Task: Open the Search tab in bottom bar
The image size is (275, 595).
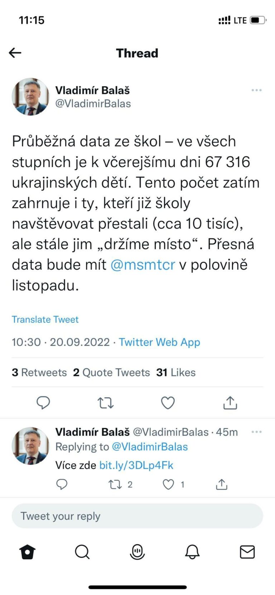Action: [x=82, y=552]
